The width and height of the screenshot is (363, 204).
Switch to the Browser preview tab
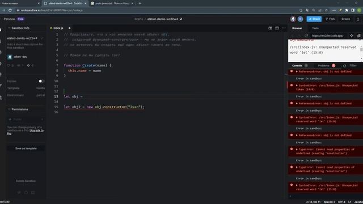[297, 28]
